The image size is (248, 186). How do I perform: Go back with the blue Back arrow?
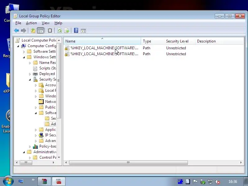coord(16,30)
